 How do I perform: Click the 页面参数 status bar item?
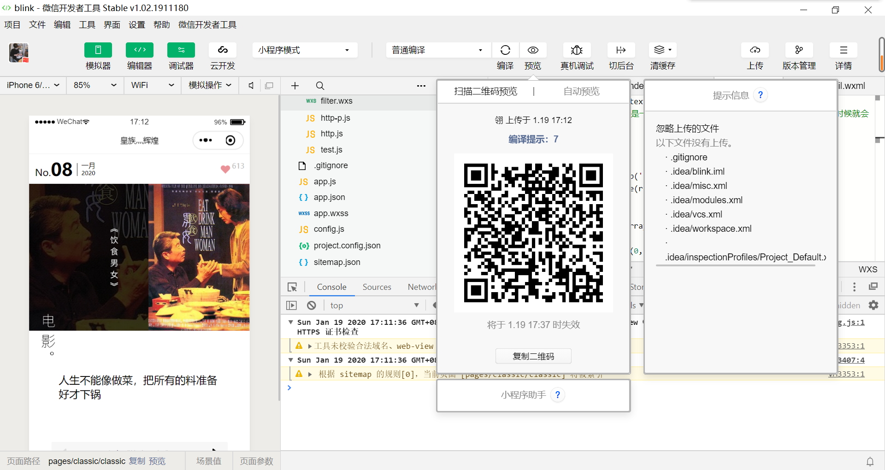(256, 461)
